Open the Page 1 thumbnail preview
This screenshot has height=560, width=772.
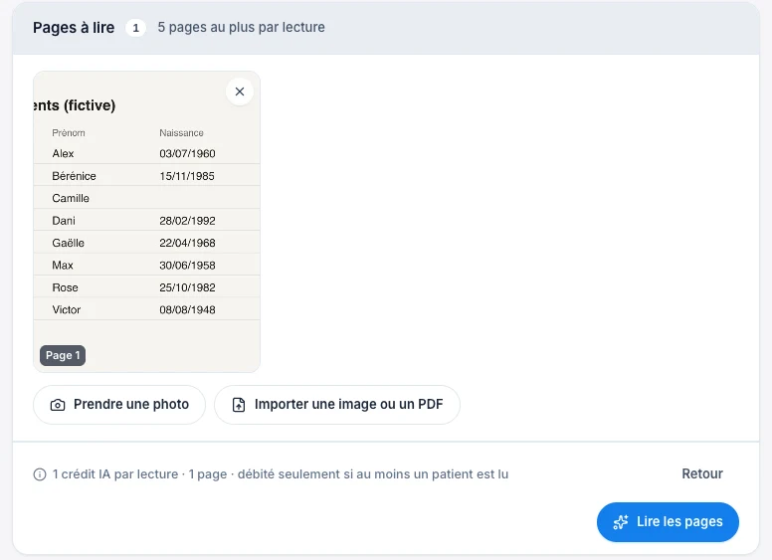[146, 222]
